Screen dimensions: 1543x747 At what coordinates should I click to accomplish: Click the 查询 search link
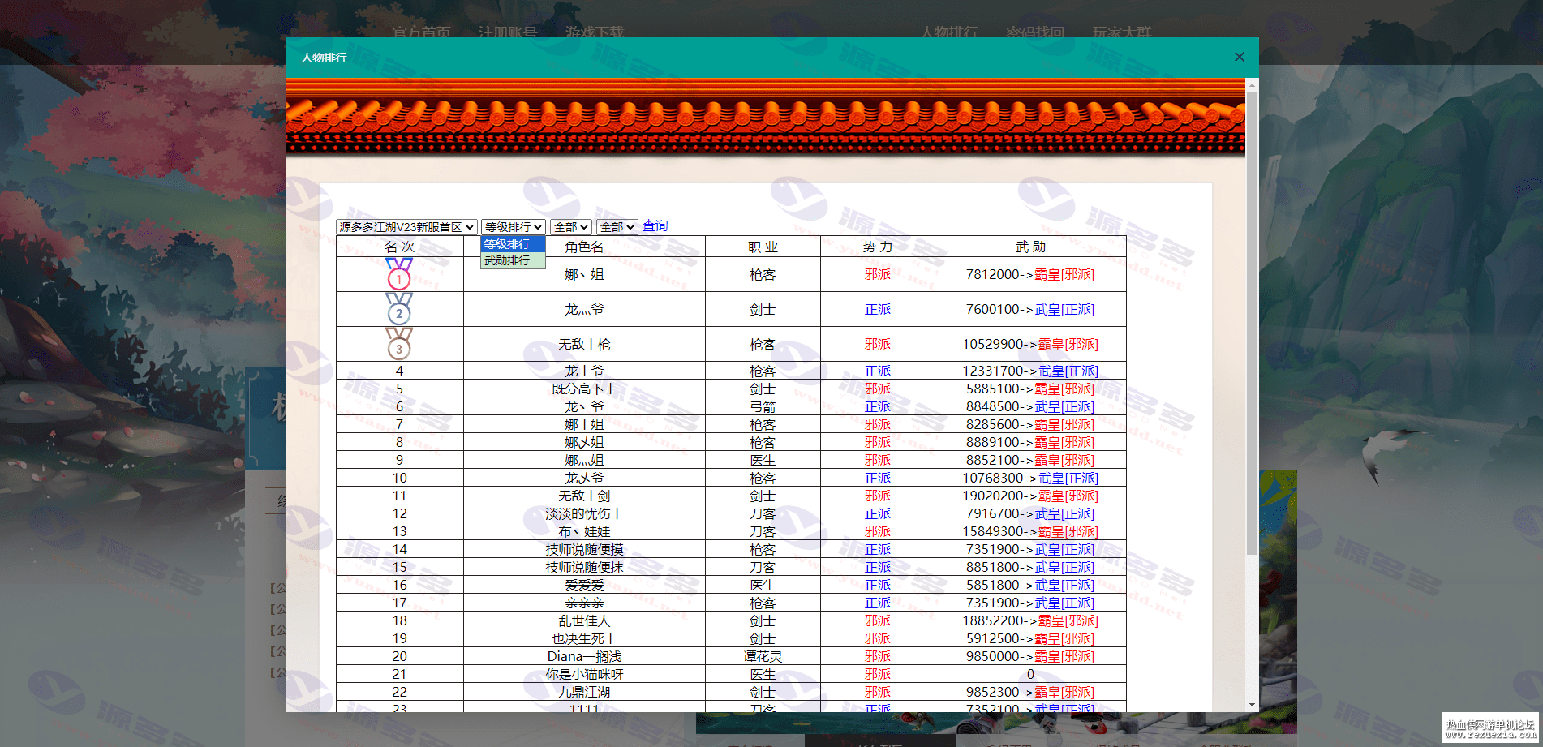click(x=655, y=226)
